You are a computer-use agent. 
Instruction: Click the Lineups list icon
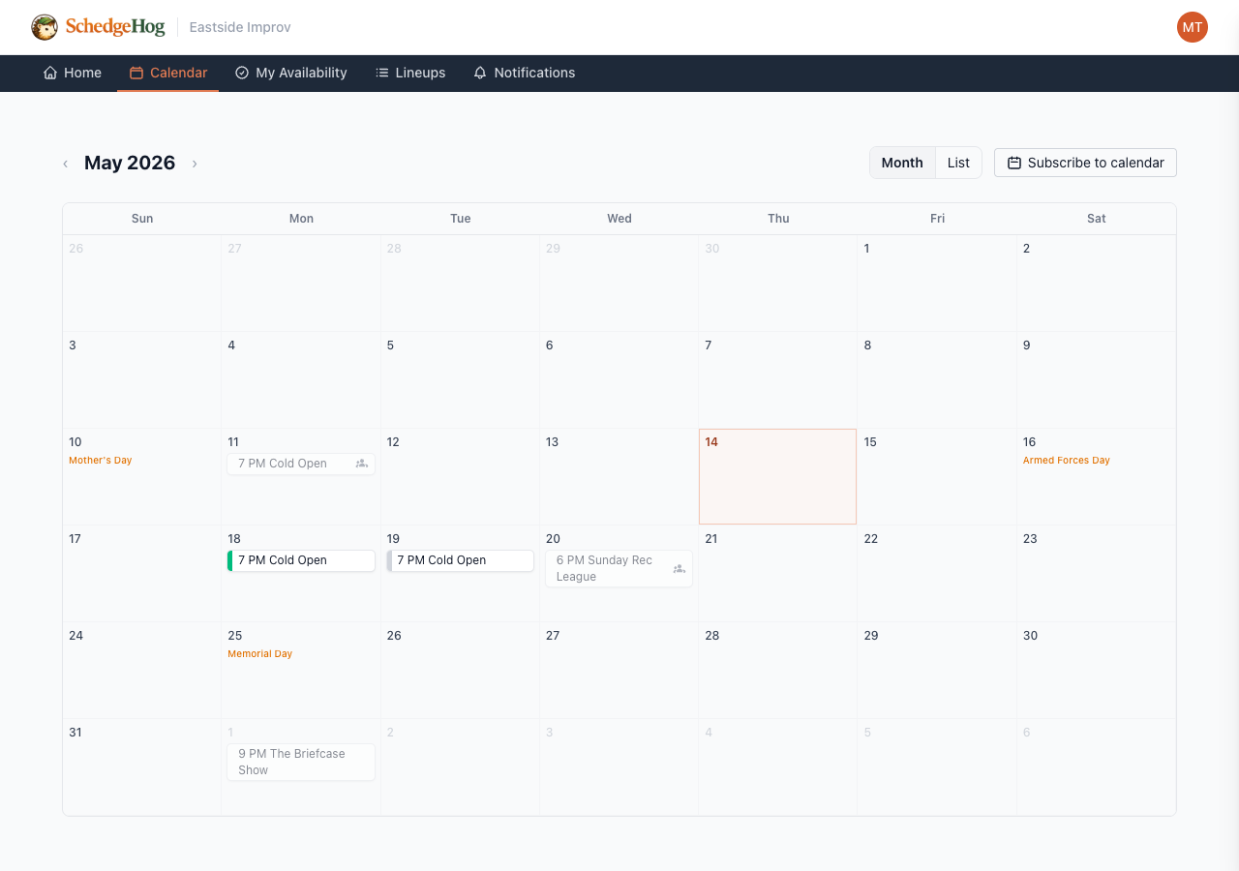pos(382,73)
